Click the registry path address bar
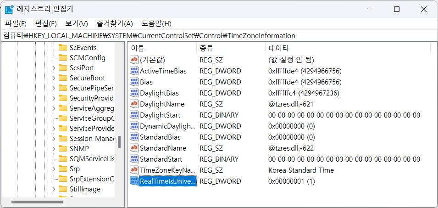Screen dimensions: 438x208 (219, 36)
